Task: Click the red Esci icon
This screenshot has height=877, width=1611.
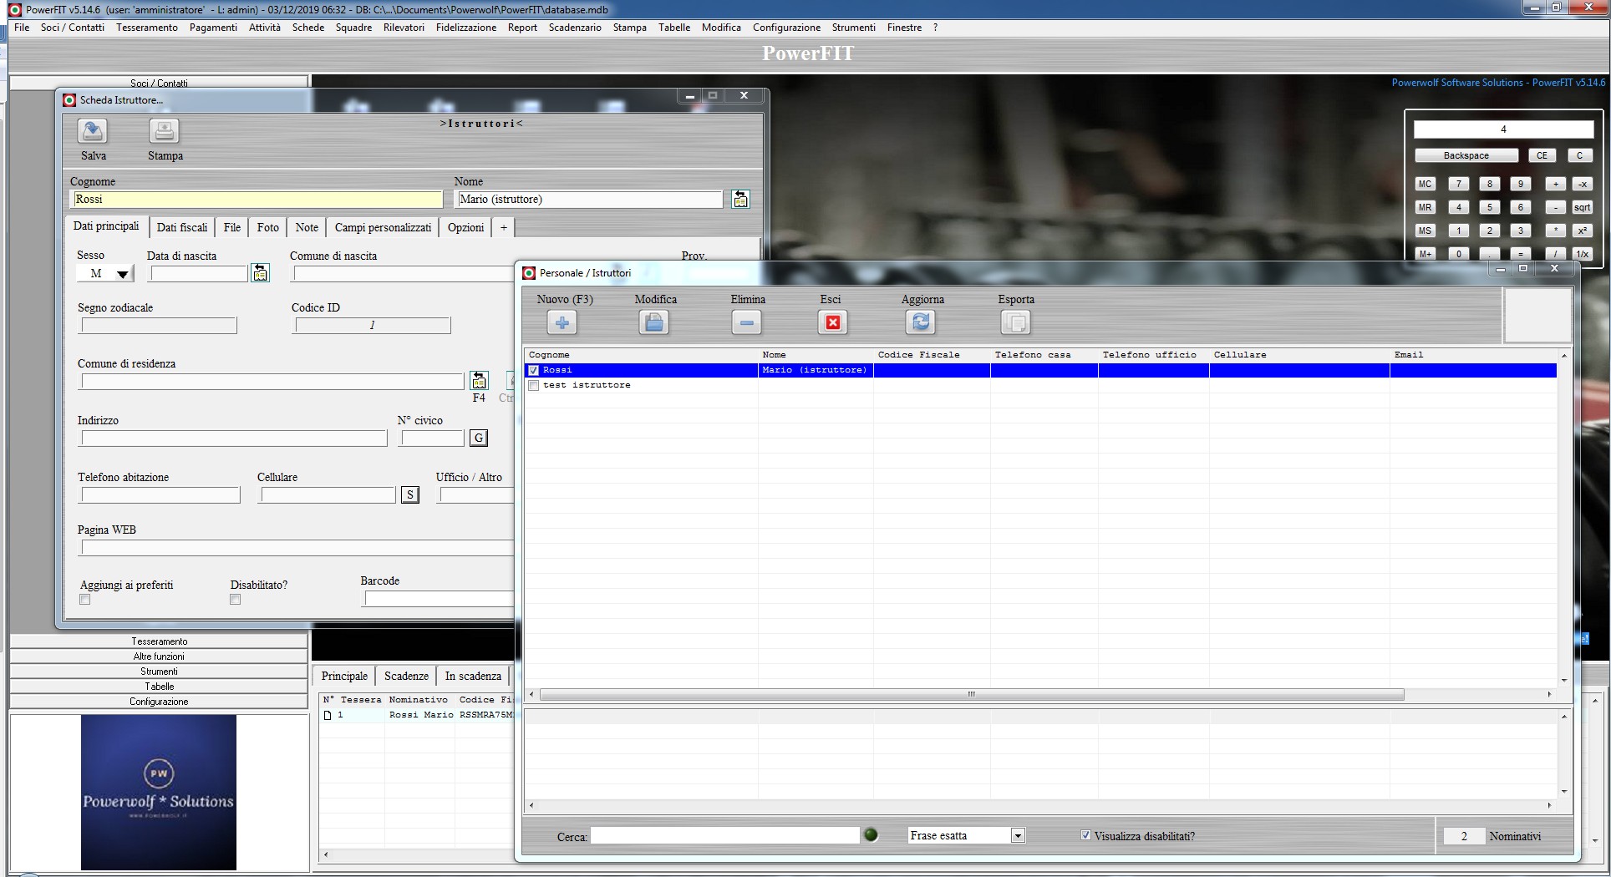Action: [x=833, y=322]
